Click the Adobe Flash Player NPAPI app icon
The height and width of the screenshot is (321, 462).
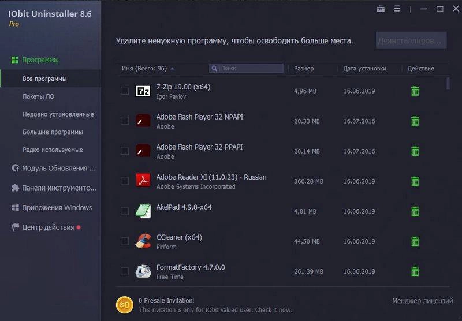point(143,121)
